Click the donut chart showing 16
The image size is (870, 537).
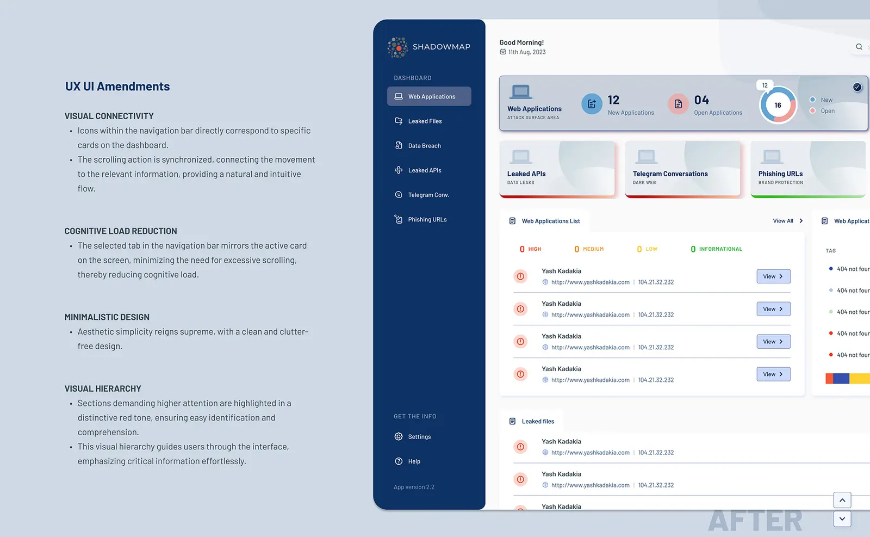point(778,105)
